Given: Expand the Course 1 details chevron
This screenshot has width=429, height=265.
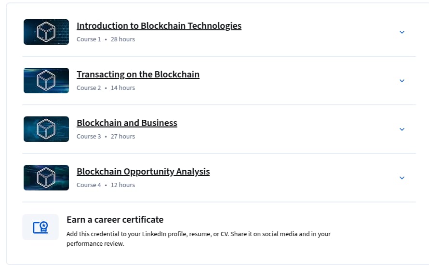Looking at the screenshot, I should 402,32.
